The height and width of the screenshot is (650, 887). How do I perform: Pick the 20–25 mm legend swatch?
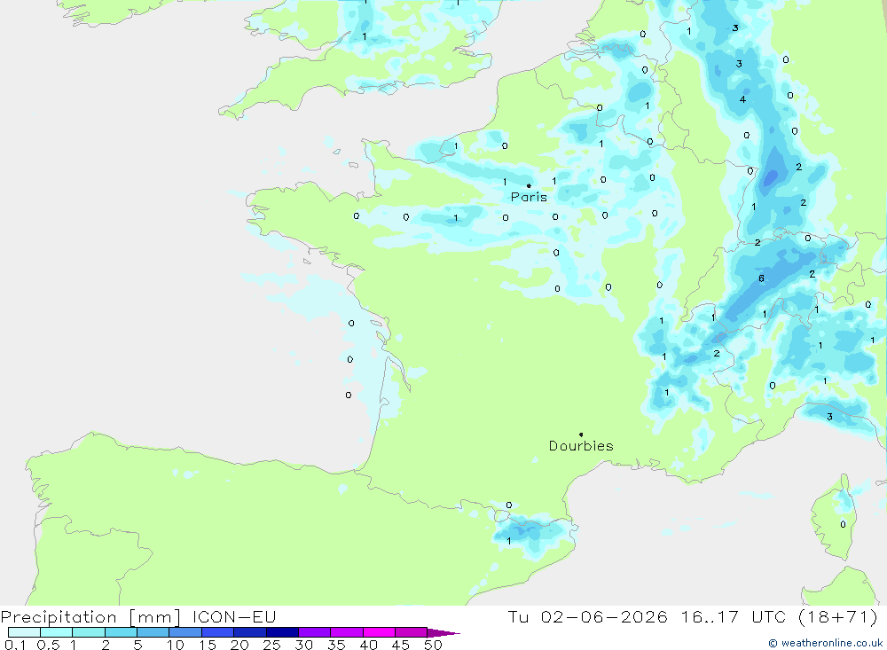click(x=250, y=632)
